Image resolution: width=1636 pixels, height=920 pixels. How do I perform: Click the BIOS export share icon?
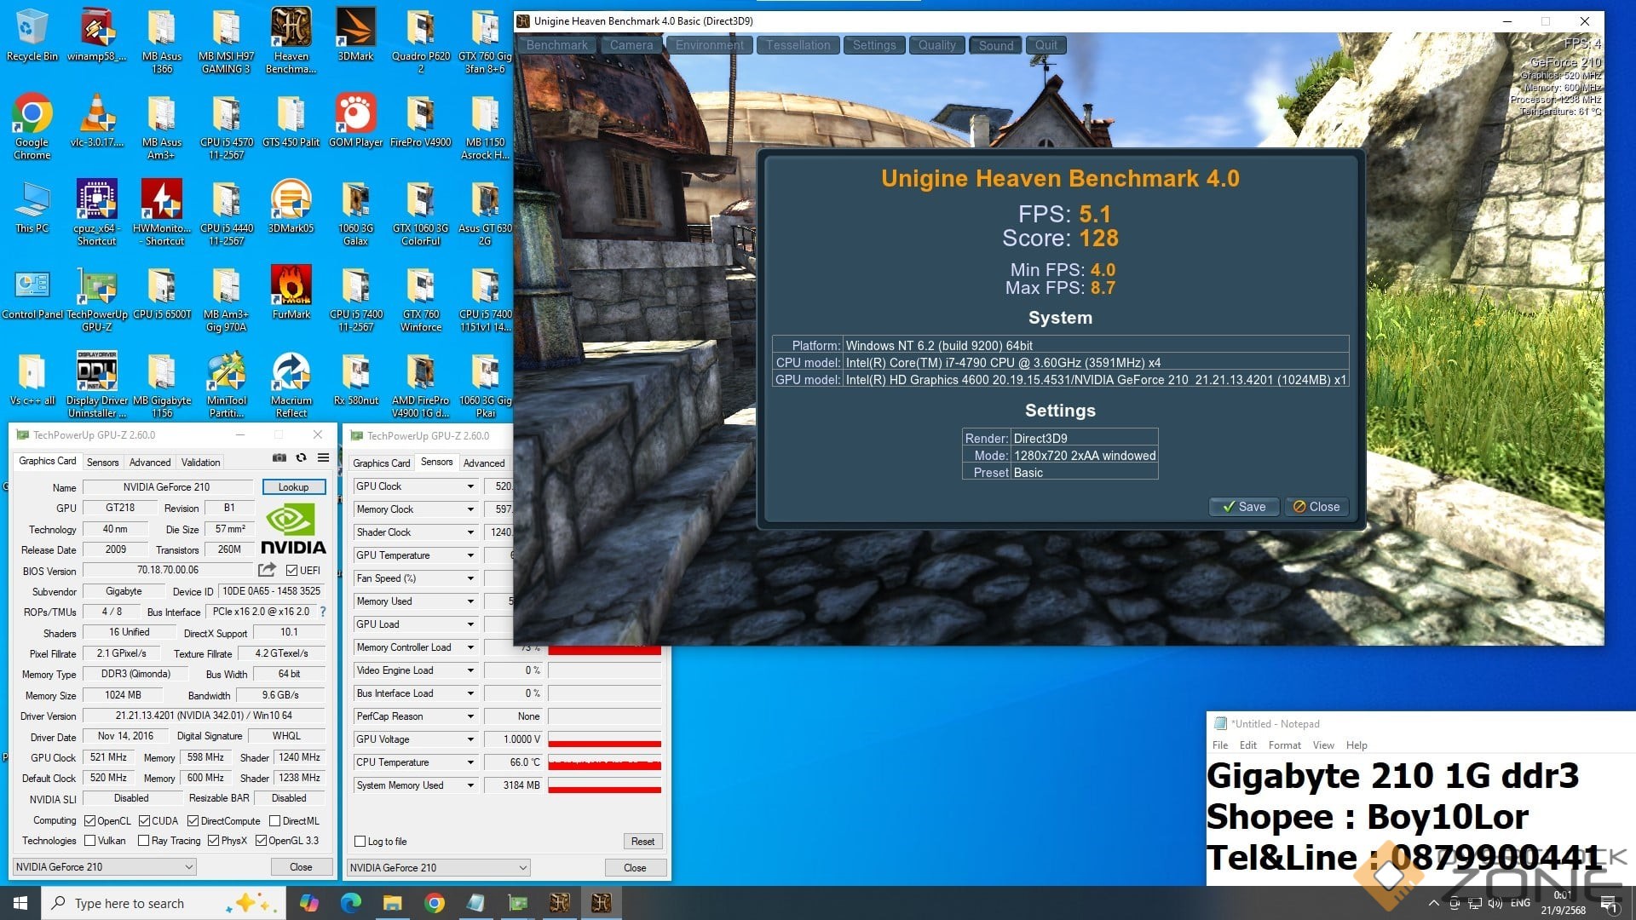267,570
